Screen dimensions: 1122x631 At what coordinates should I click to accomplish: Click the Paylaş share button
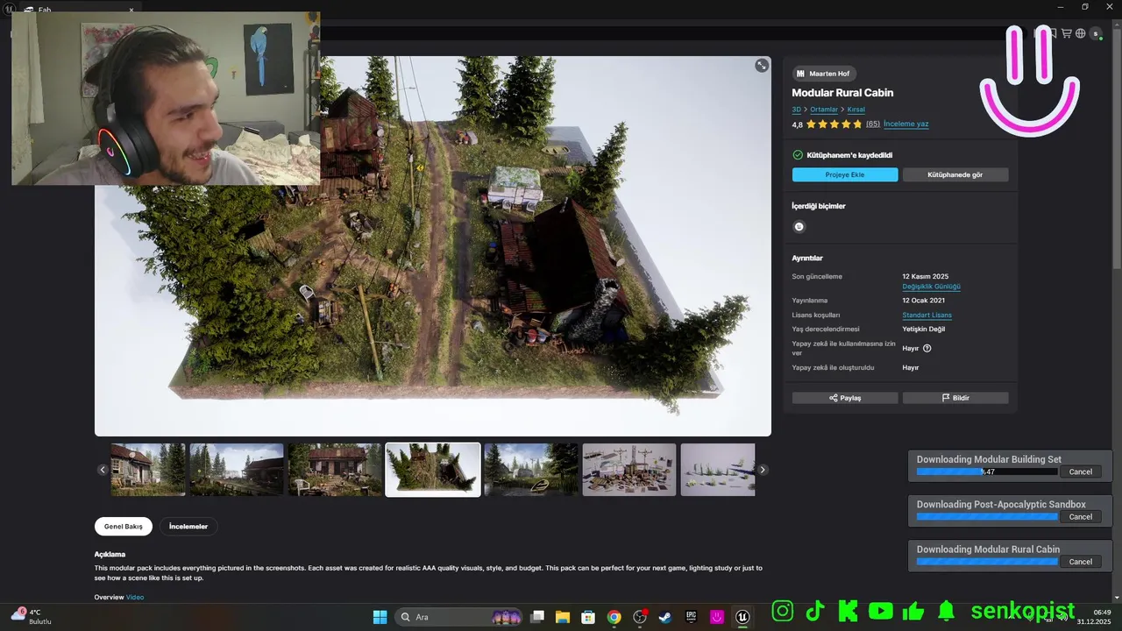845,398
